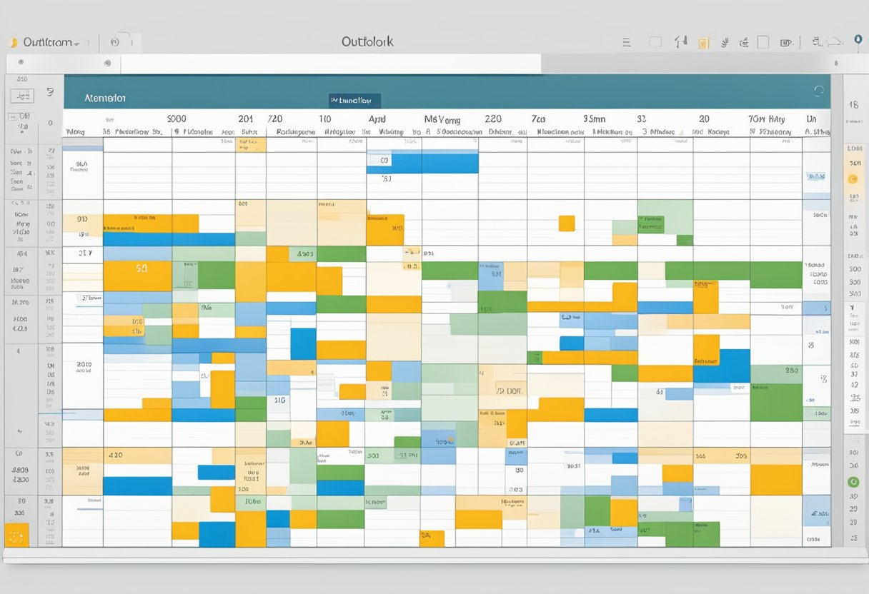
Task: Select the highlighted orange notebook icon
Action: click(704, 41)
